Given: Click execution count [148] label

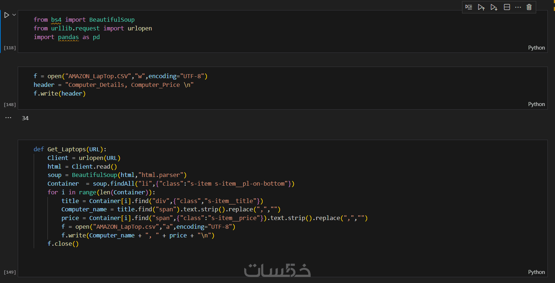Looking at the screenshot, I should pos(10,105).
